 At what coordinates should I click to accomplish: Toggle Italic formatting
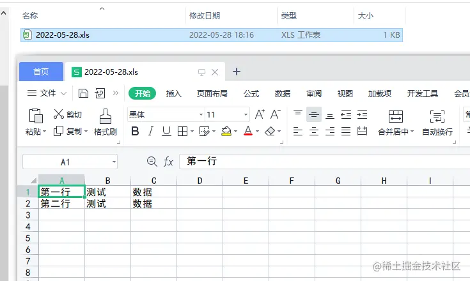(151, 131)
